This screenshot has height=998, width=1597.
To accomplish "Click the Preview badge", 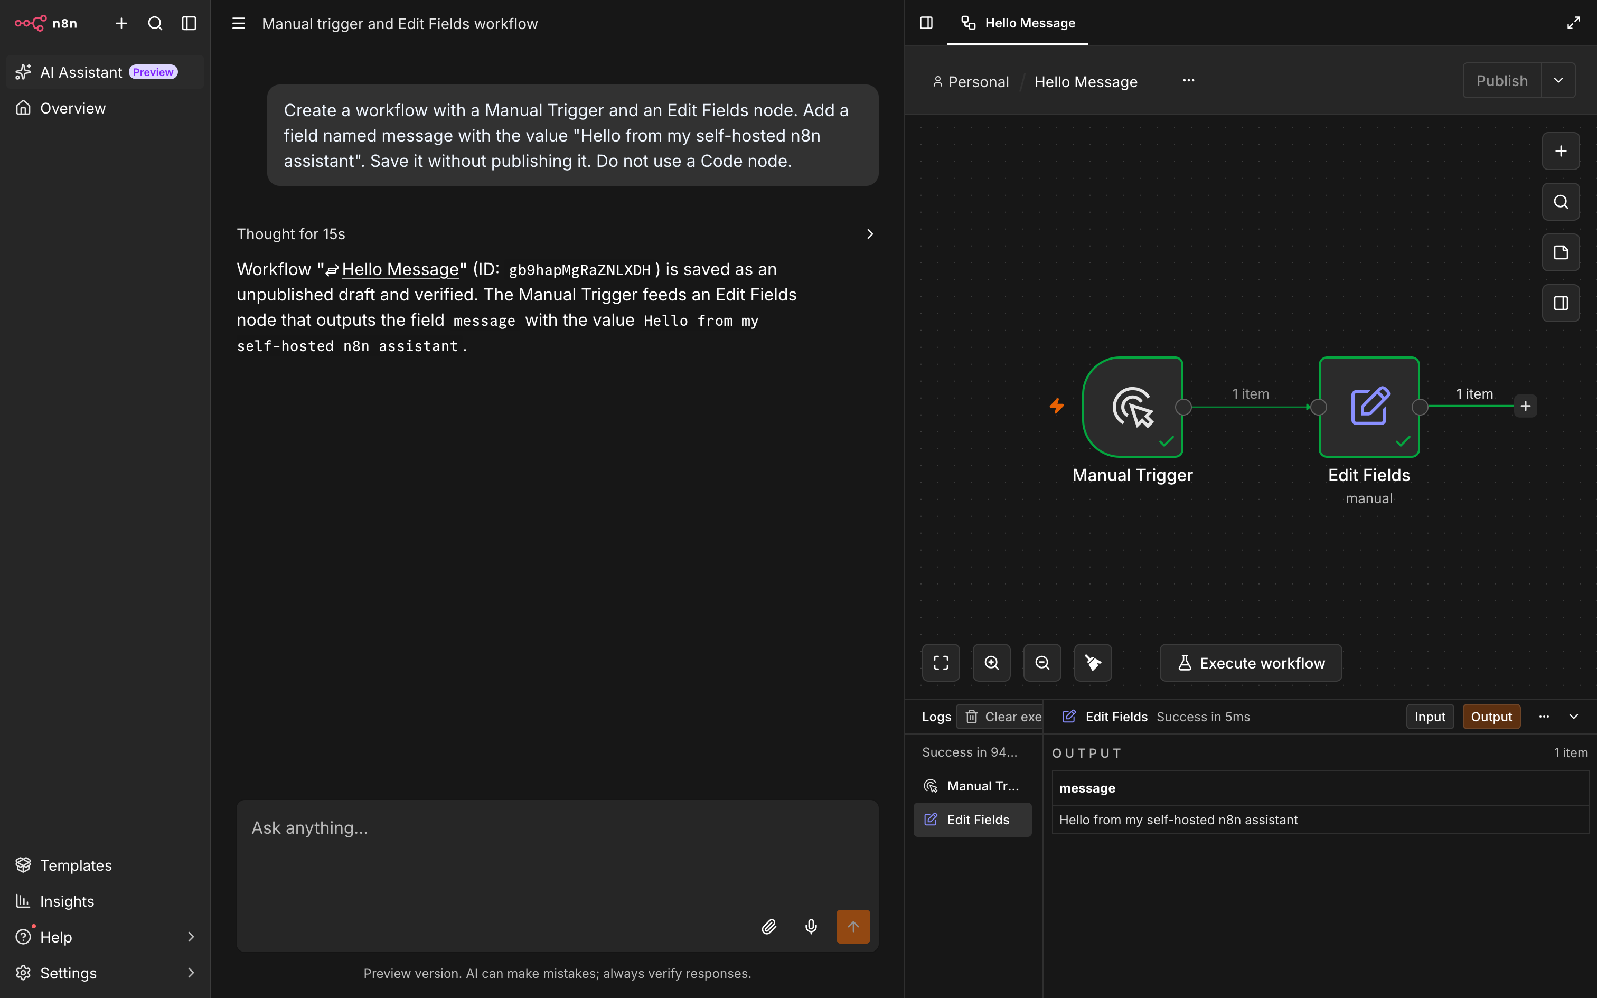I will coord(153,72).
